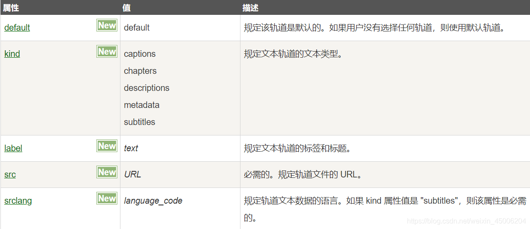
Task: Select the 'chapters' value
Action: tap(140, 71)
